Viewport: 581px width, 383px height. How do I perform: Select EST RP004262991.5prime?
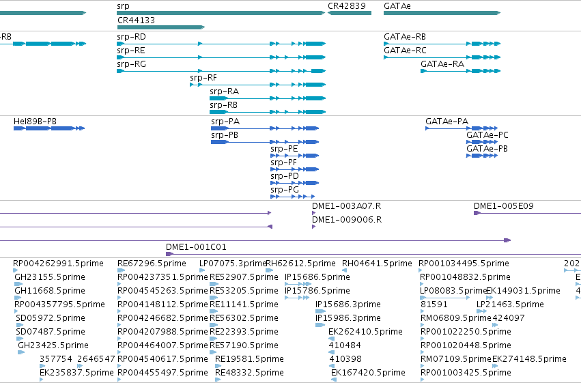pyautogui.click(x=16, y=270)
